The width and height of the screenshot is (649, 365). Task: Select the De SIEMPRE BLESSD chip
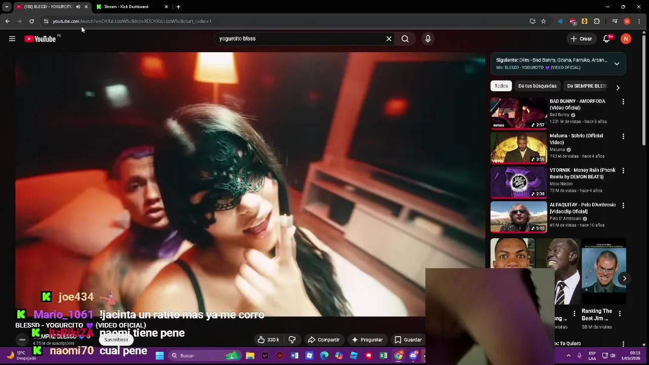pyautogui.click(x=587, y=86)
